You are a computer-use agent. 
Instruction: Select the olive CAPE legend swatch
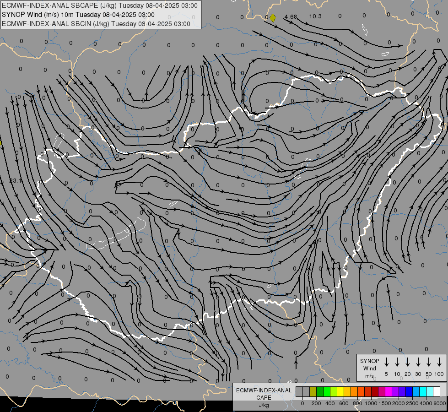pyautogui.click(x=313, y=391)
